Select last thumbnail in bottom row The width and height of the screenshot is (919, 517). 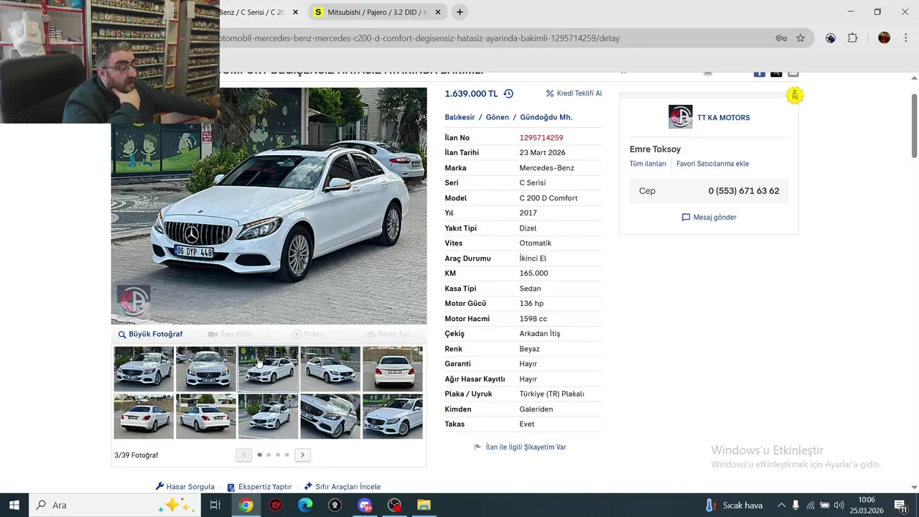pos(393,416)
